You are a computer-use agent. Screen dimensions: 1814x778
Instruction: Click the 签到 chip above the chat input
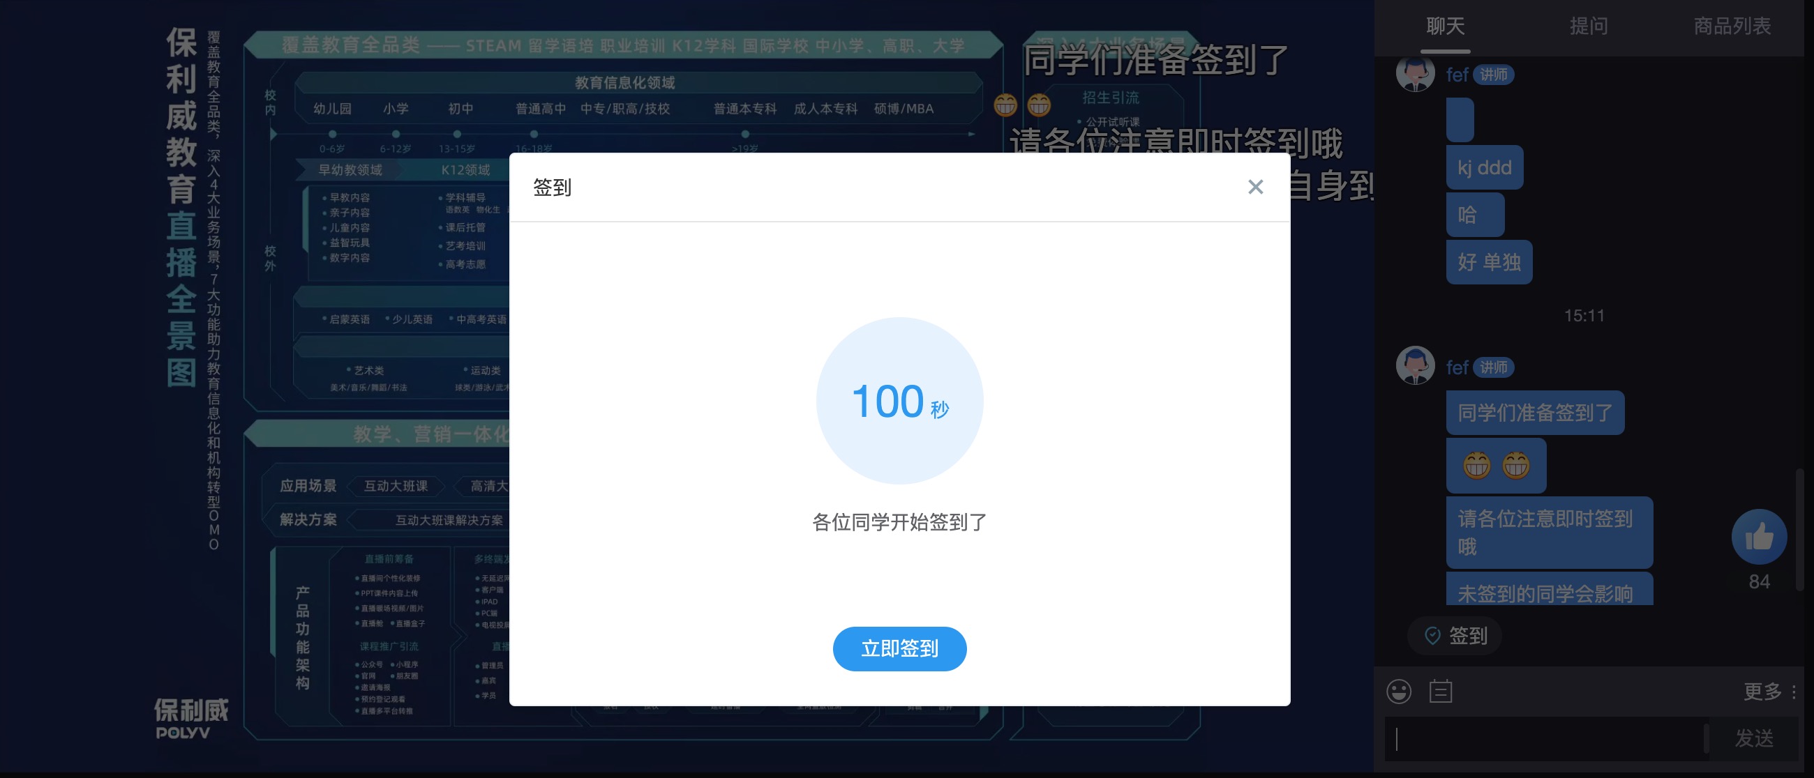click(1454, 636)
